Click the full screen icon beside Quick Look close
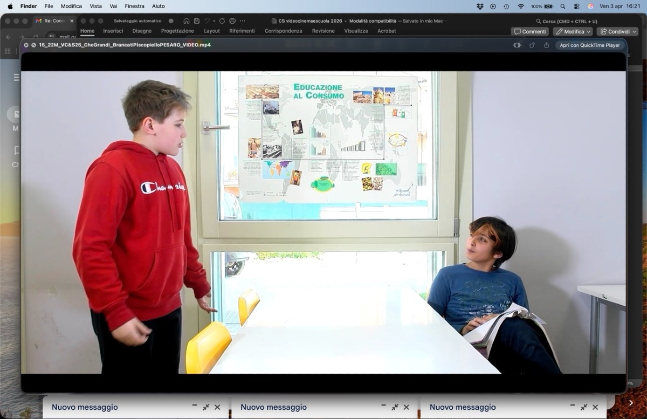The height and width of the screenshot is (419, 647). [33, 45]
